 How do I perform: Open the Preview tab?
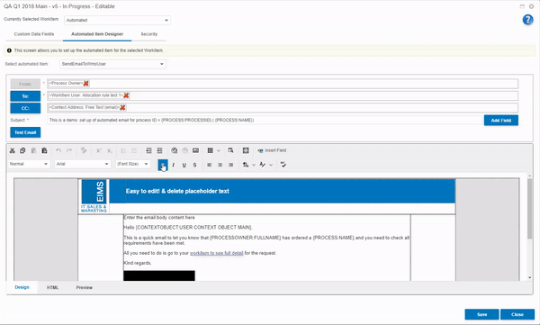pyautogui.click(x=85, y=287)
